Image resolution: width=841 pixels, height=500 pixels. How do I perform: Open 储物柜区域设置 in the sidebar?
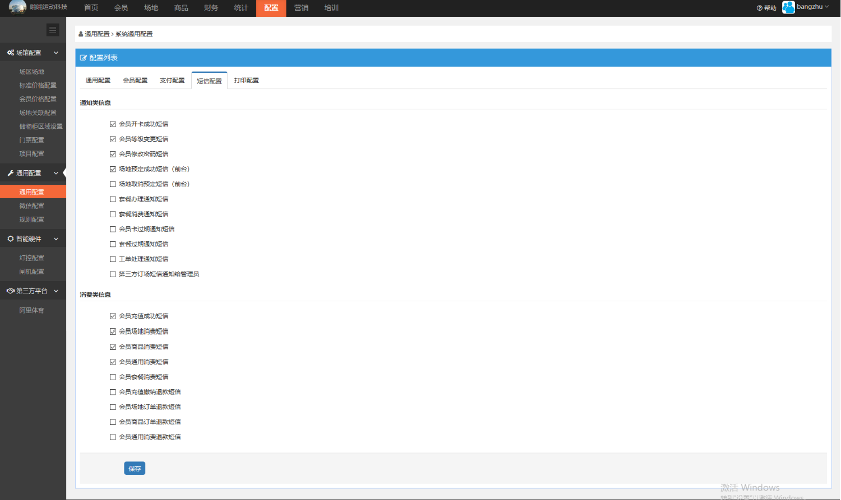coord(41,127)
